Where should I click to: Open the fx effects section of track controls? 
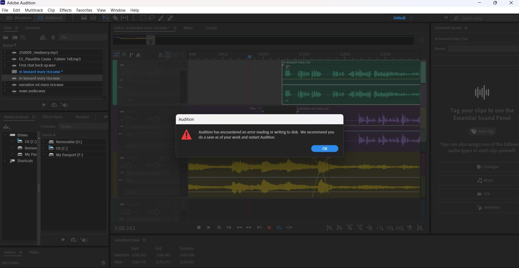(124, 54)
